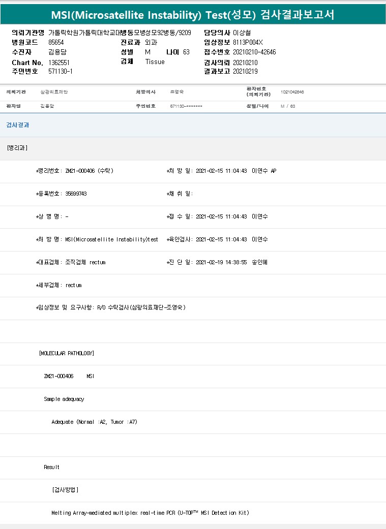Select the 처방명 MSI(Microsatellite Instability)test line
This screenshot has width=386, height=529.
(x=97, y=239)
